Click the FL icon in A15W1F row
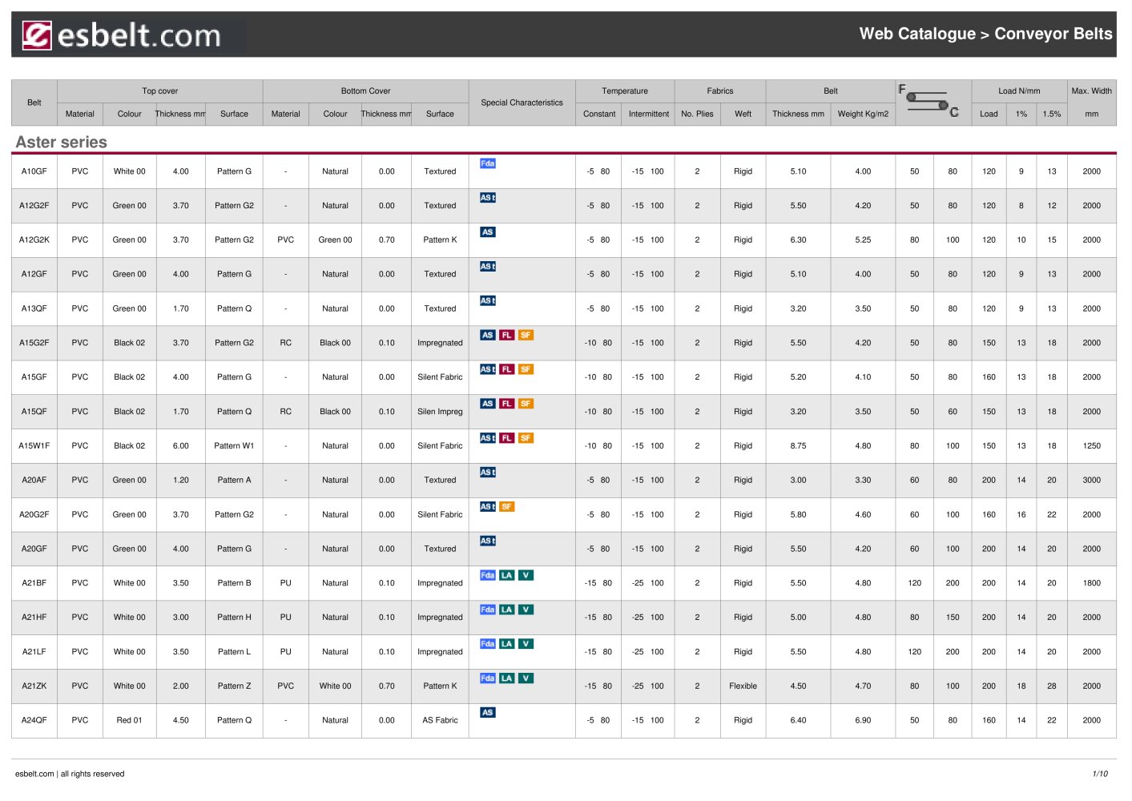Viewport: 1132px width, 801px height. tap(506, 438)
